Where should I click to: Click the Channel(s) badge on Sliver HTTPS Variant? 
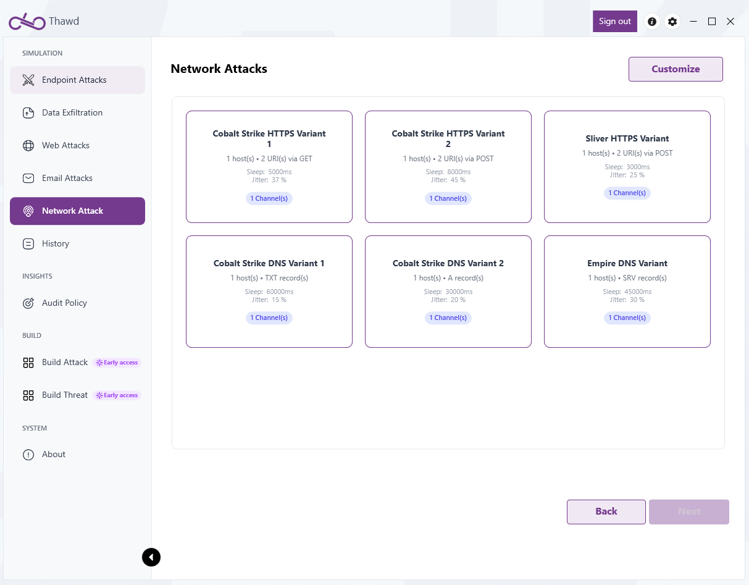tap(627, 193)
